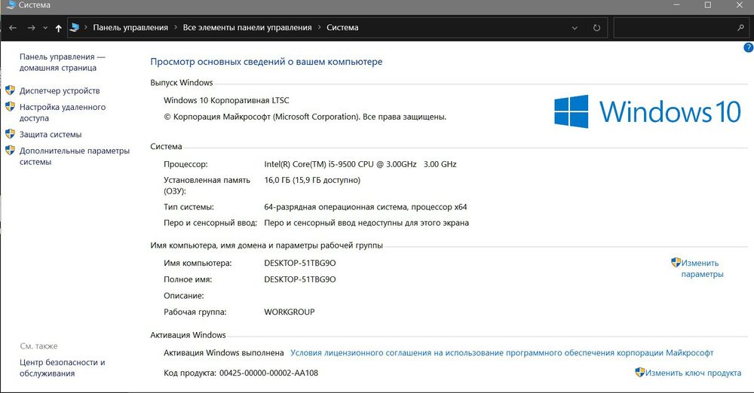Viewport: 754px width, 393px height.
Task: Click shield icon next to 'Изменить ключ продукта'
Action: pyautogui.click(x=640, y=372)
